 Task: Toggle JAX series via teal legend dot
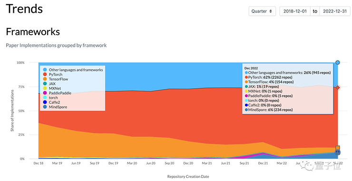click(45, 84)
